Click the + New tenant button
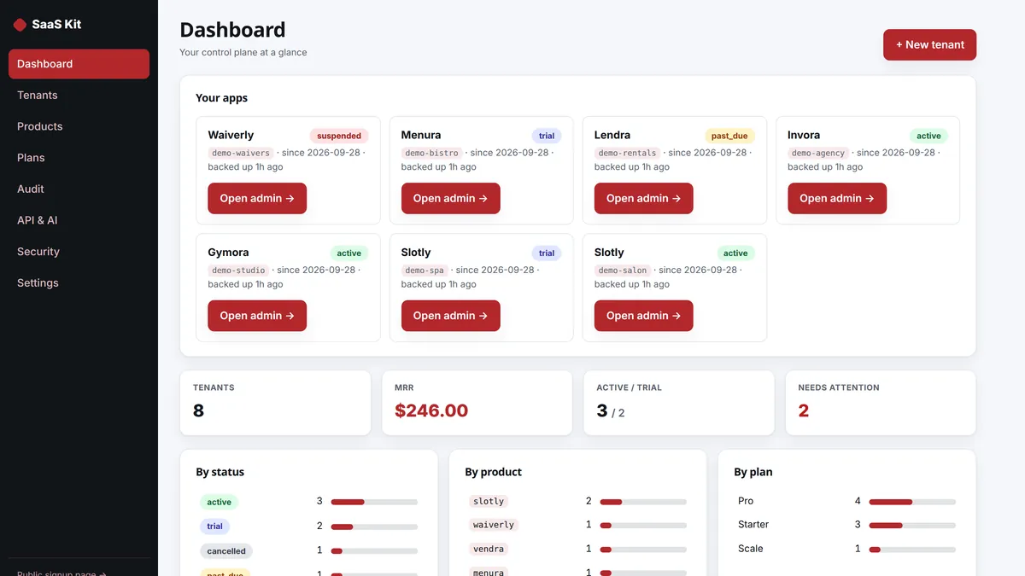The width and height of the screenshot is (1025, 576). [929, 45]
